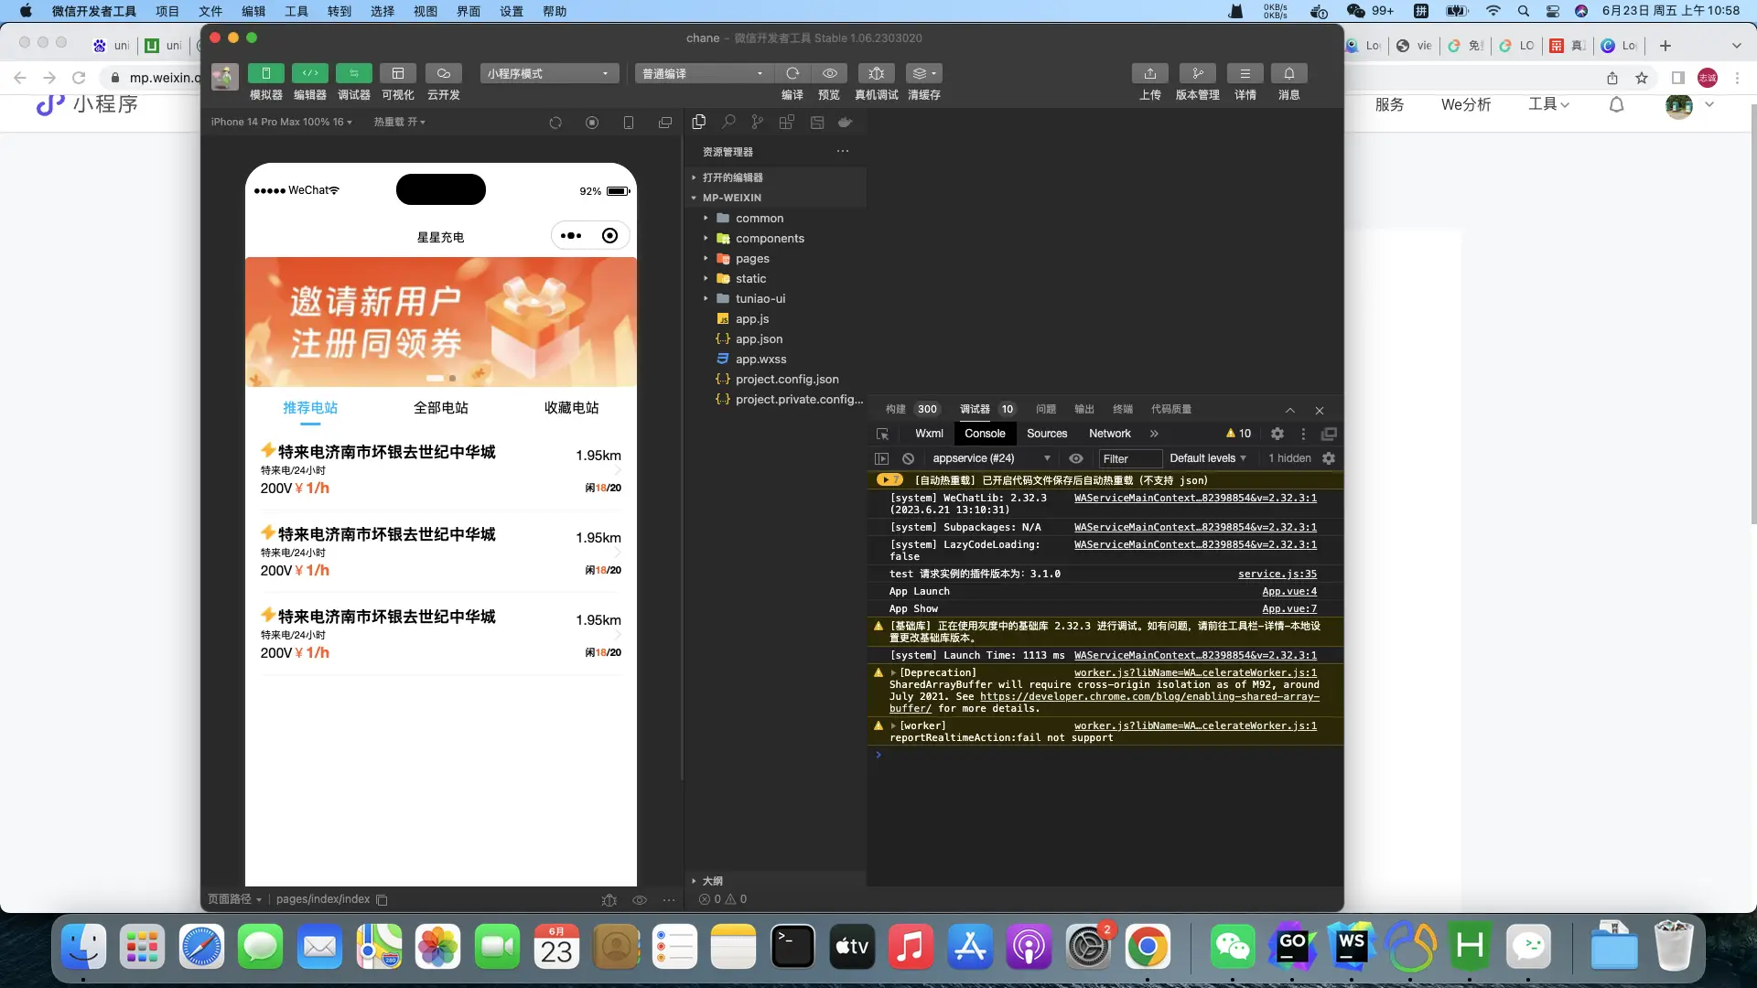Screen dimensions: 1757x988
Task: Click the 编译 compile refresh icon
Action: tap(792, 73)
